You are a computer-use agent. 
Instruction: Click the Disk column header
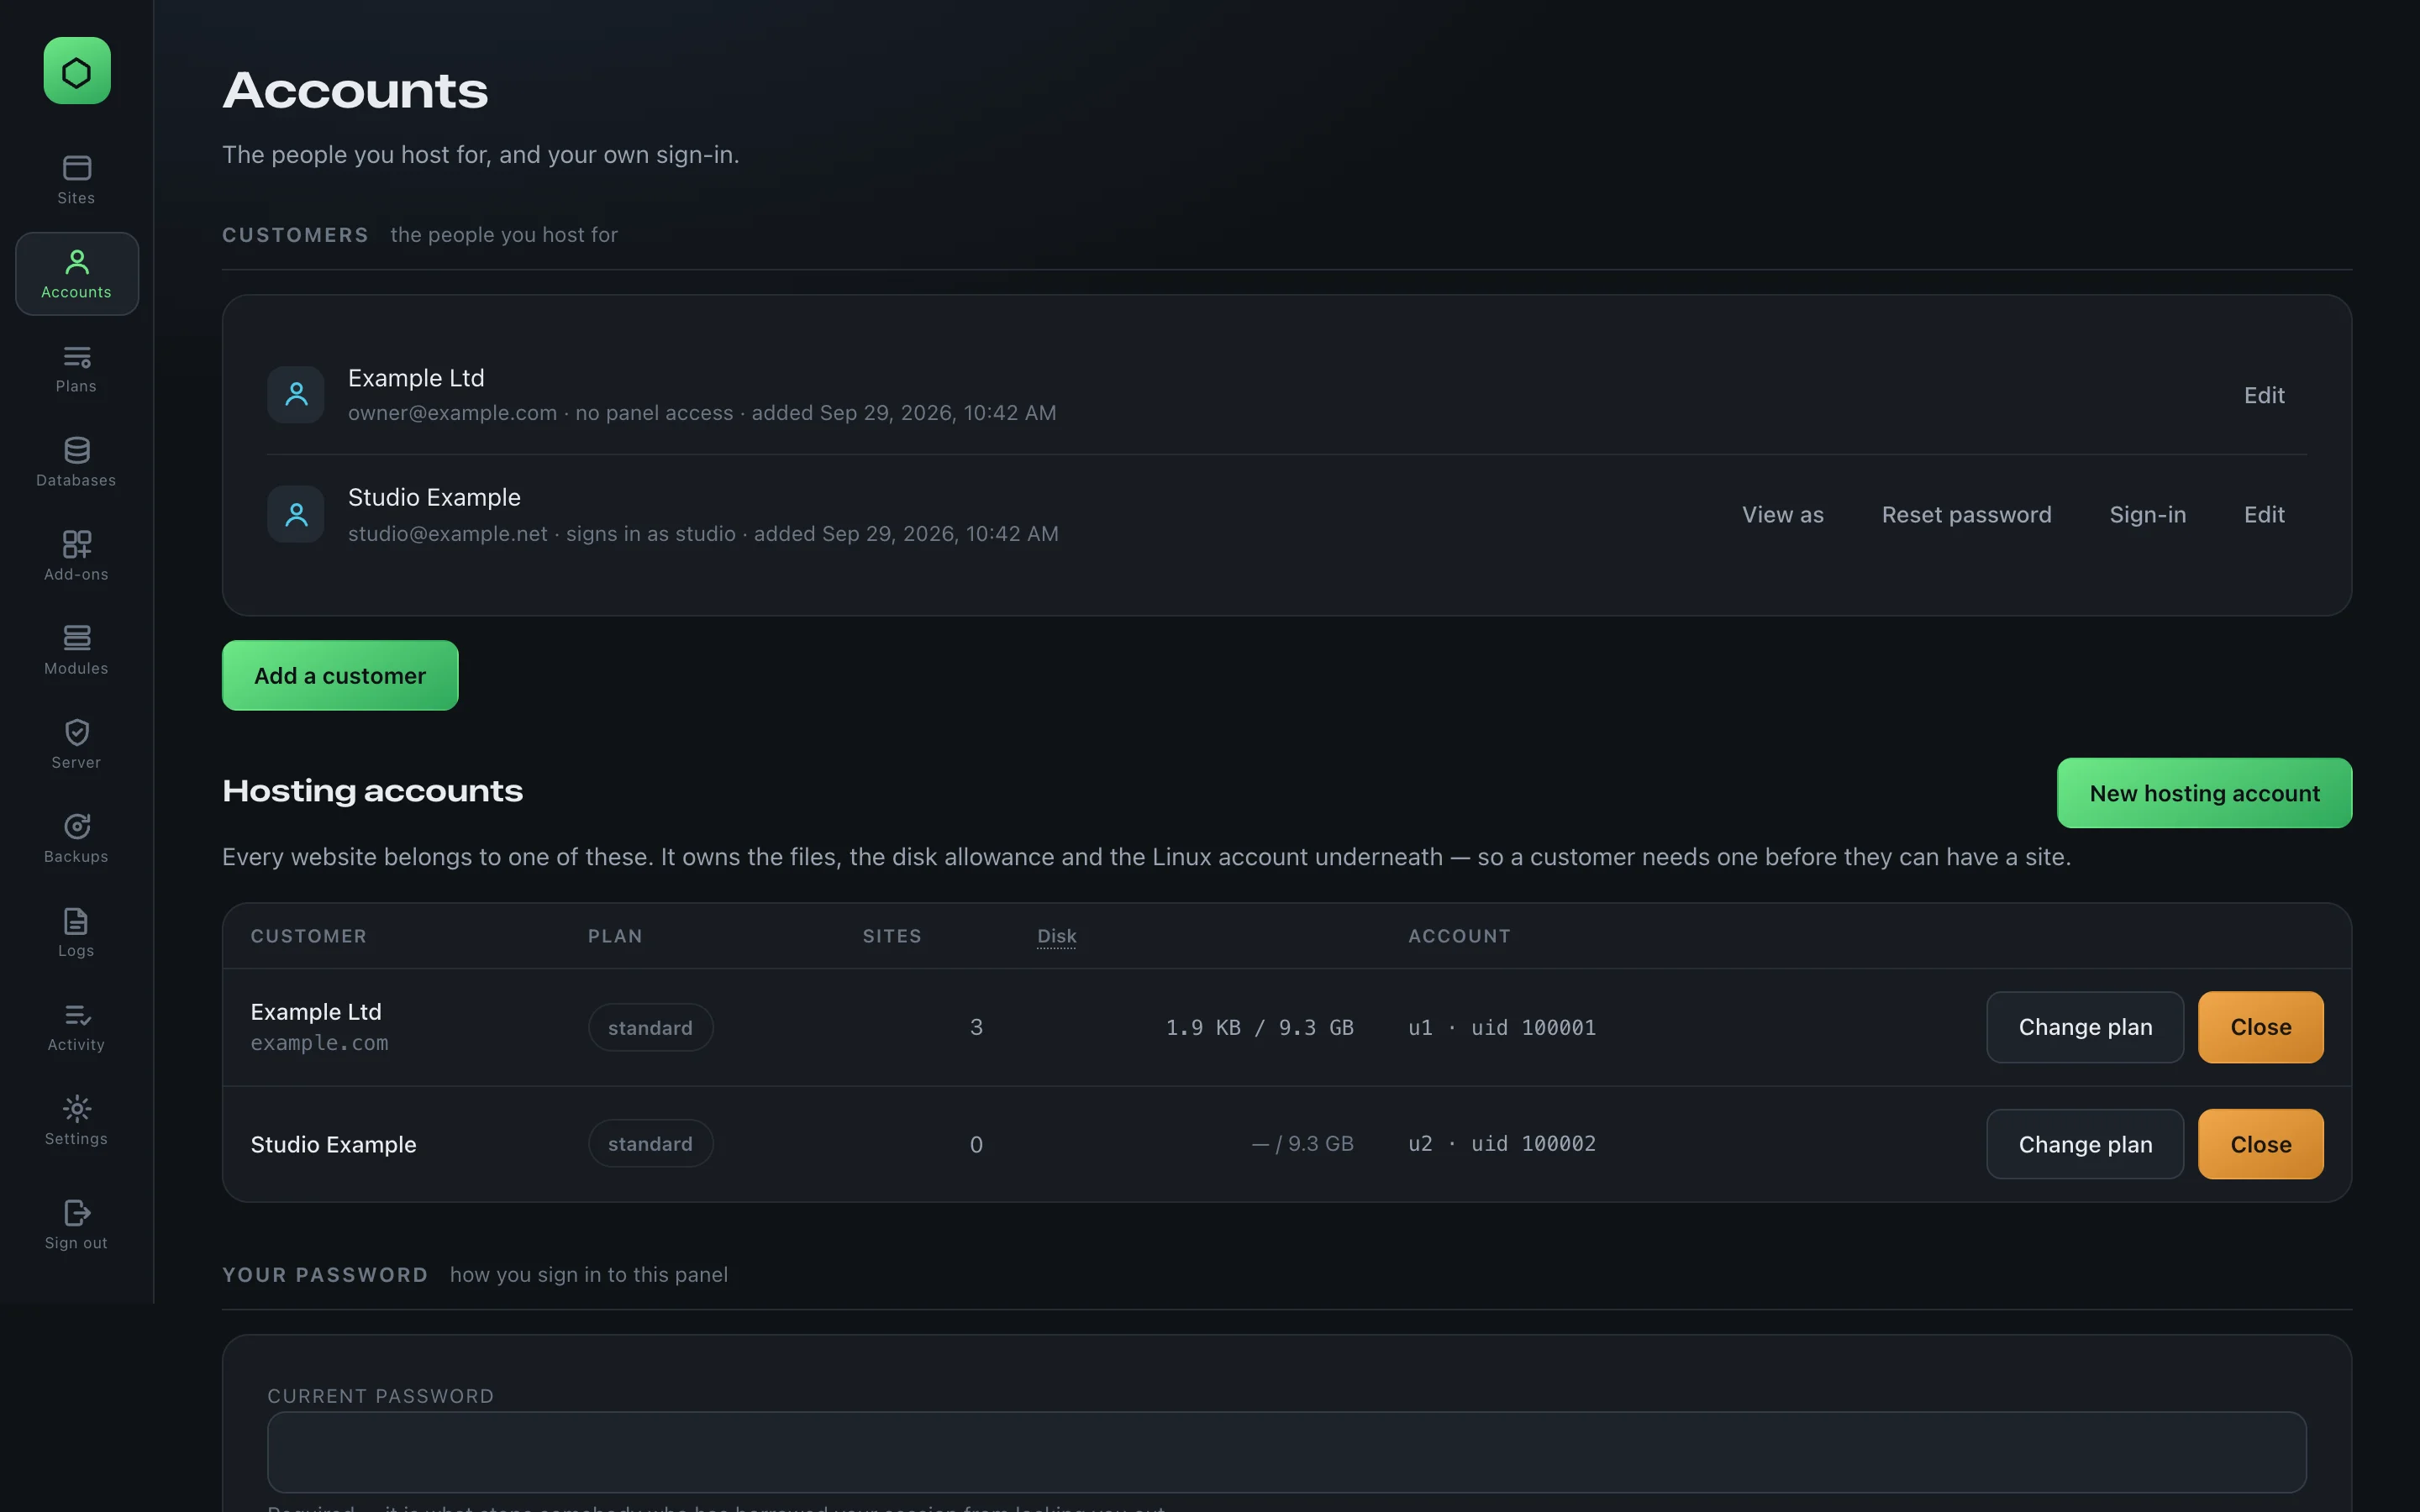tap(1056, 936)
